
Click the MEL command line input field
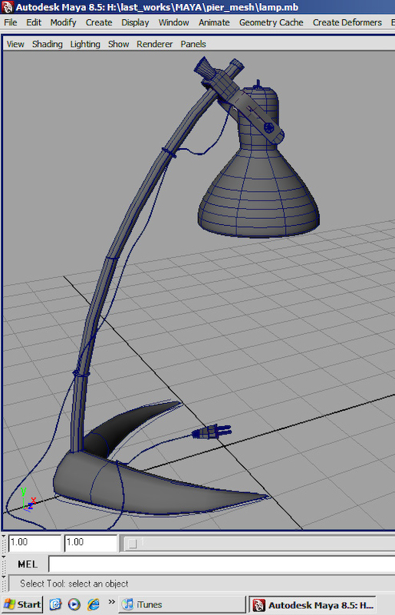[x=222, y=564]
